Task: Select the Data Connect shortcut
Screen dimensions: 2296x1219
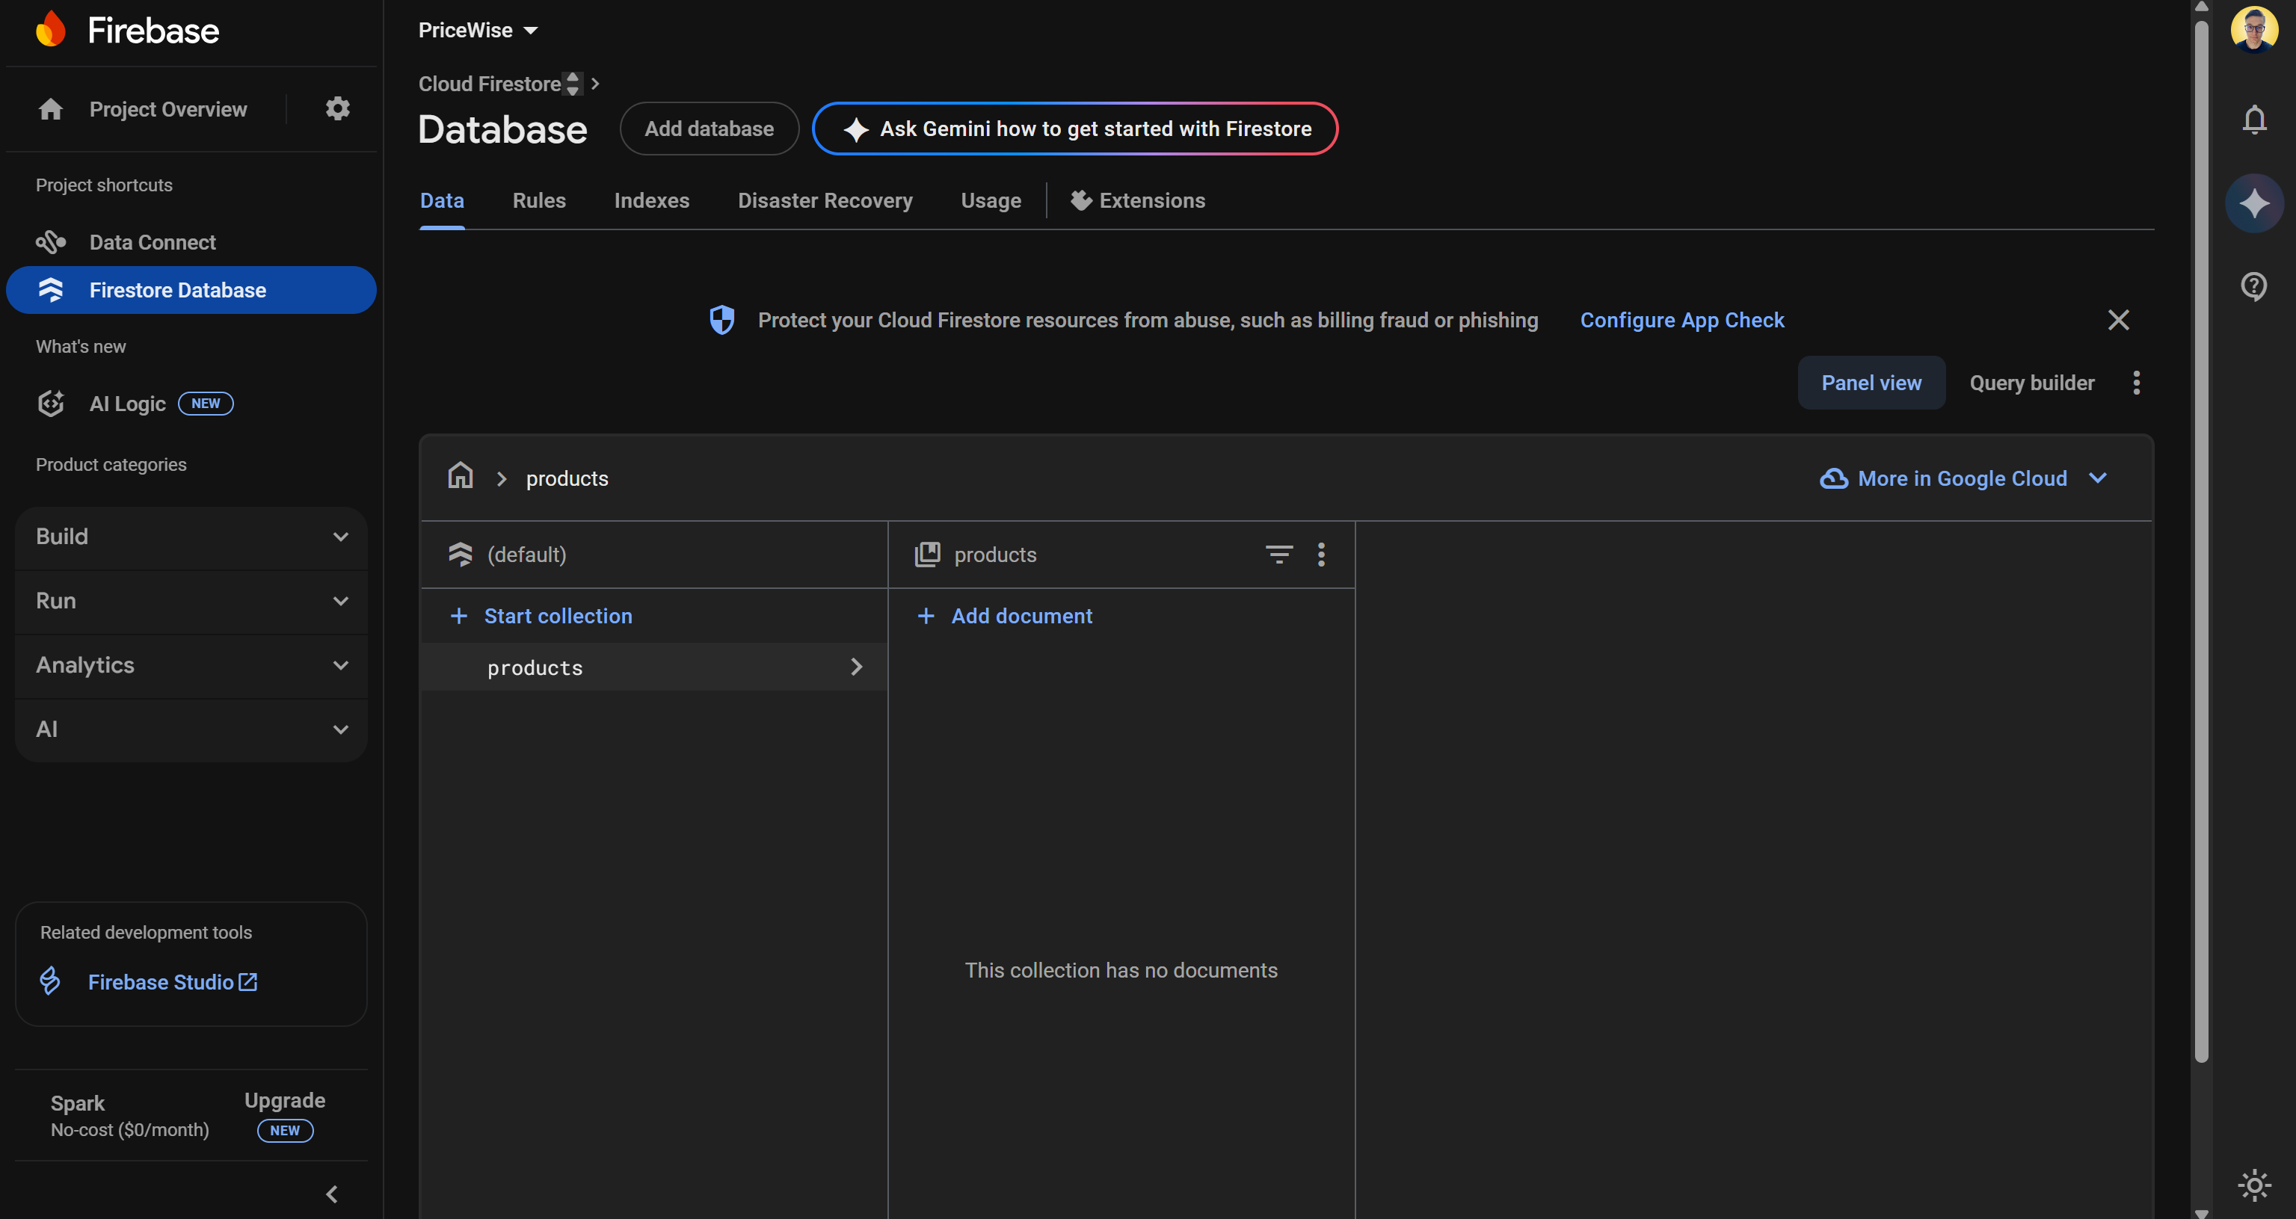Action: coord(153,241)
